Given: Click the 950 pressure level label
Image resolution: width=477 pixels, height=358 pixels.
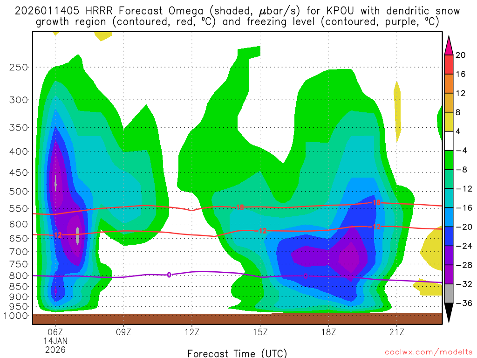Looking at the screenshot, I should pos(19,307).
